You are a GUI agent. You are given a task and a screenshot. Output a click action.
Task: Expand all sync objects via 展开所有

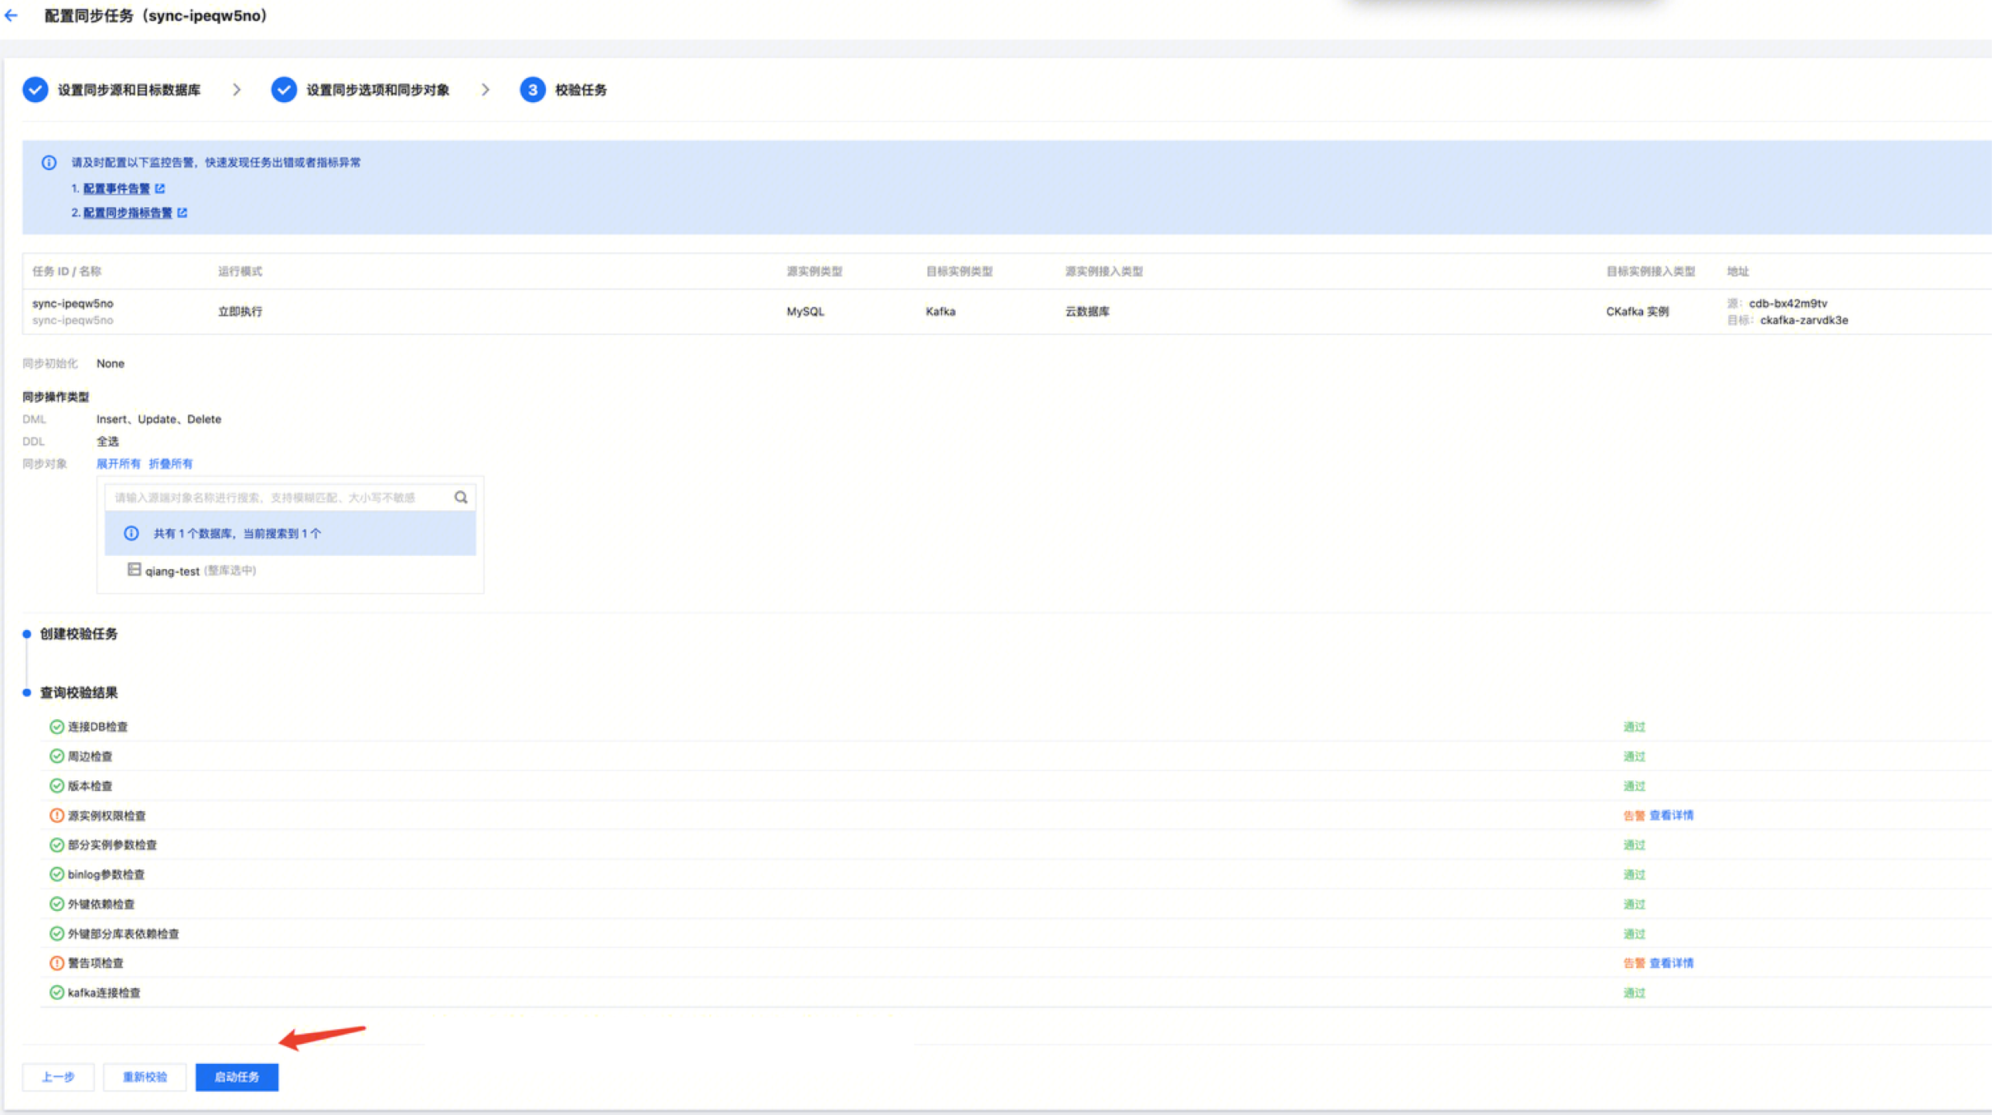(118, 464)
